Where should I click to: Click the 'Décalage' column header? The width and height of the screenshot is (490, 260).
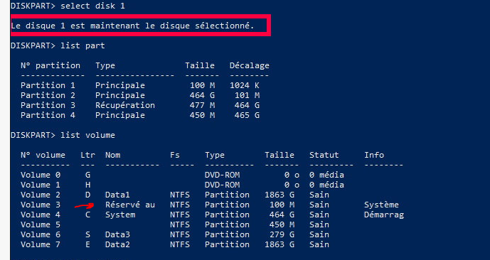[250, 65]
